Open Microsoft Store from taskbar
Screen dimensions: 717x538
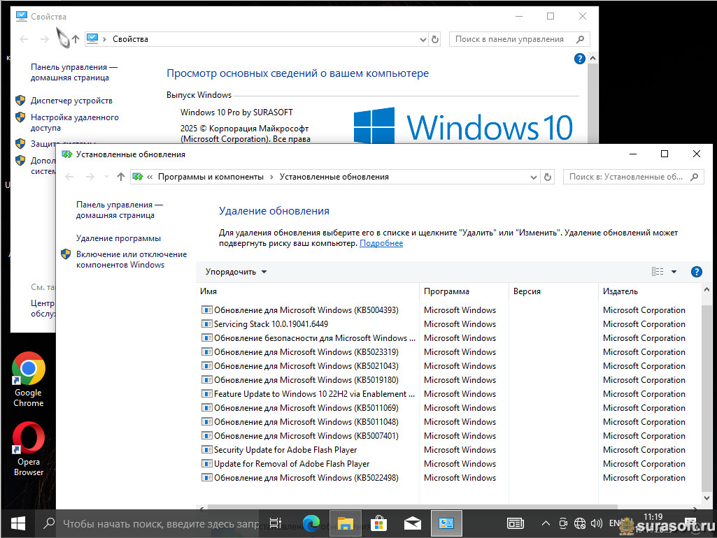(378, 523)
